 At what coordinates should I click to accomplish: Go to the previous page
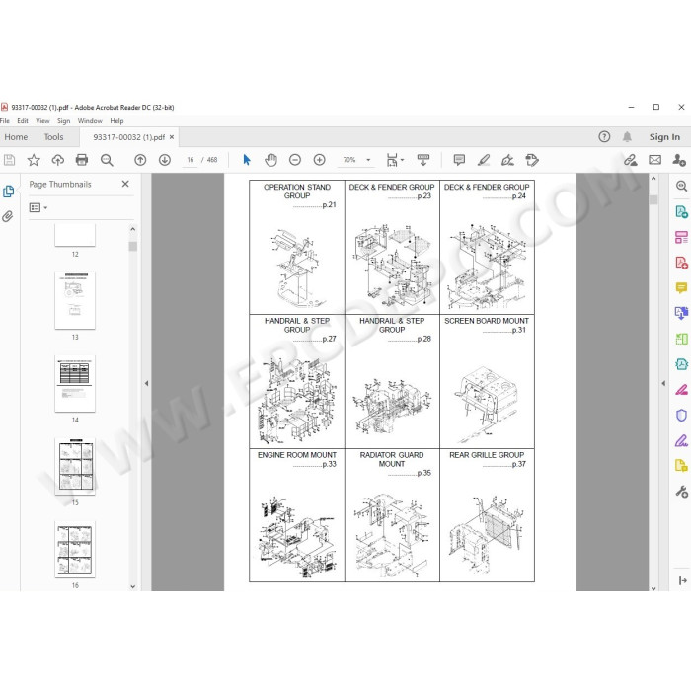[x=140, y=160]
